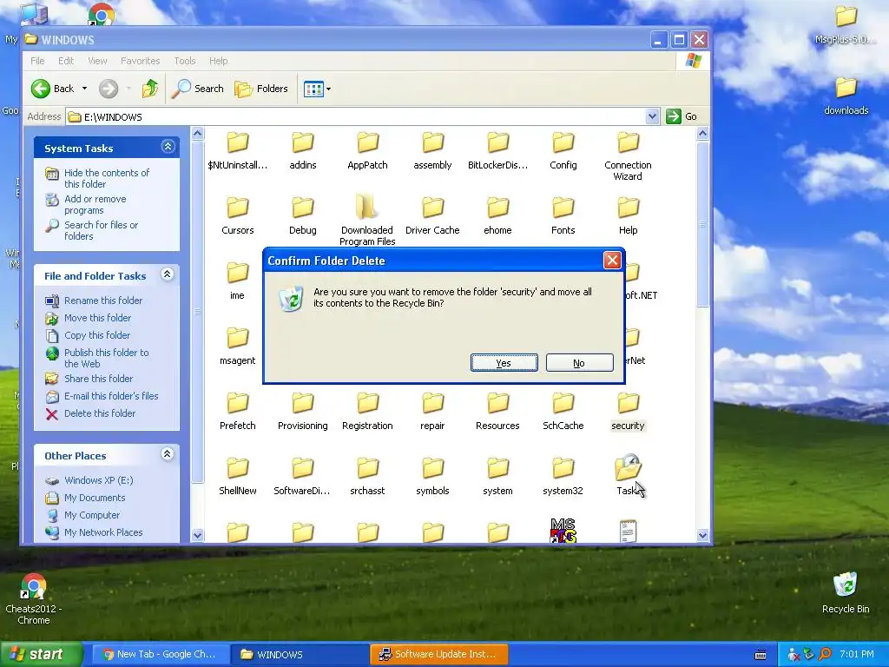
Task: Toggle the Folders pane button
Action: (261, 89)
